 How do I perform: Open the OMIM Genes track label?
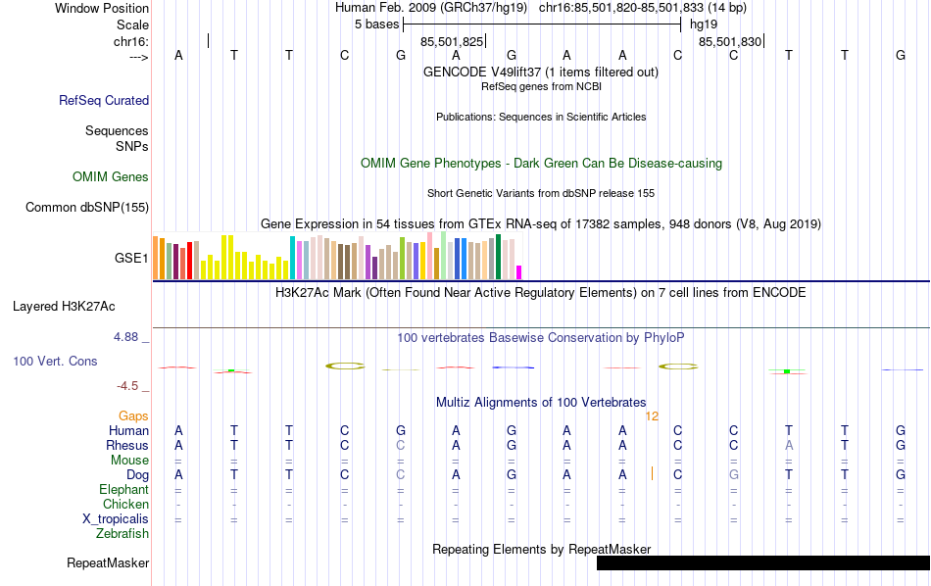pyautogui.click(x=110, y=177)
